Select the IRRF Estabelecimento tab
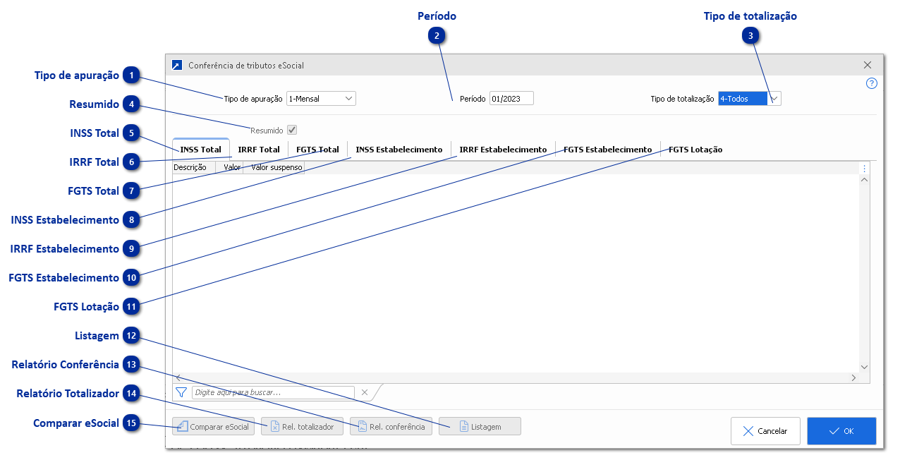 pos(503,150)
